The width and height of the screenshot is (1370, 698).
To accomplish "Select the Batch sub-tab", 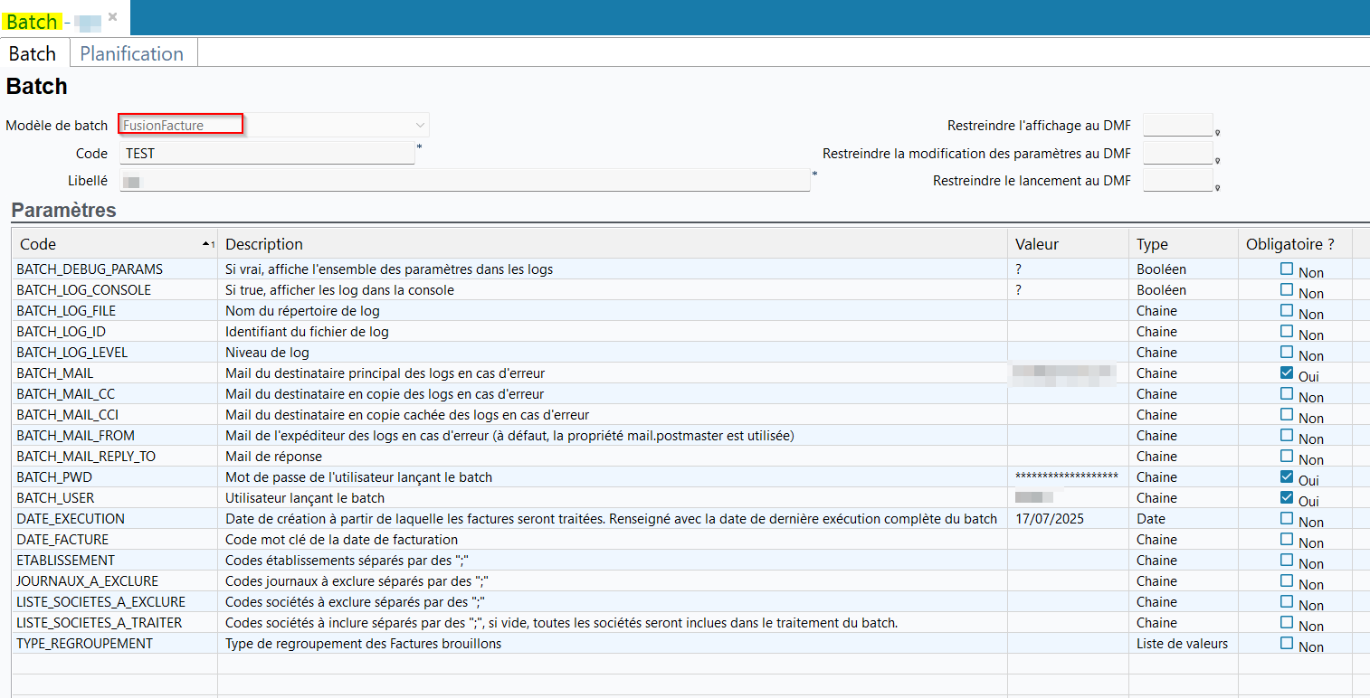I will (x=33, y=53).
